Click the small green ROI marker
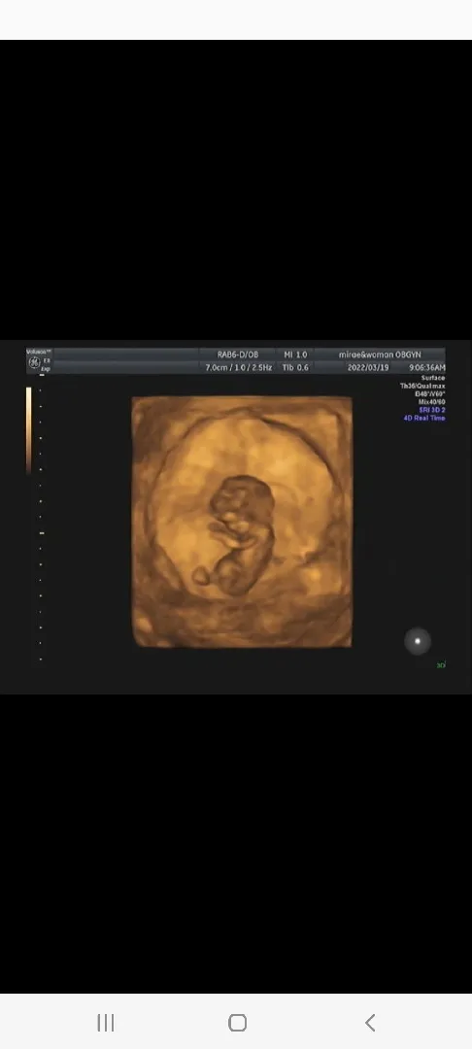The height and width of the screenshot is (1049, 472). (x=441, y=664)
